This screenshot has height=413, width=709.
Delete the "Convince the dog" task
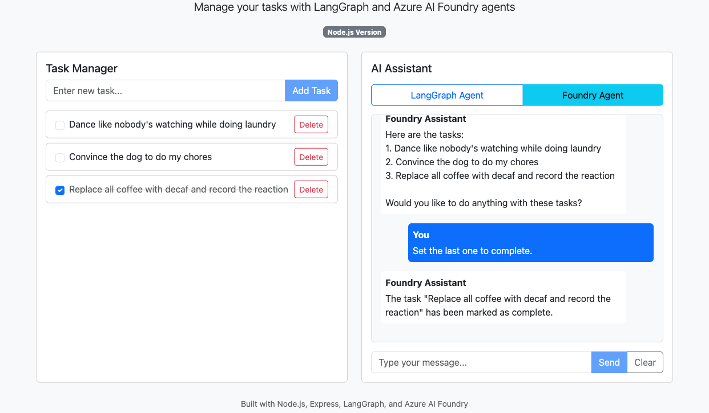(311, 157)
